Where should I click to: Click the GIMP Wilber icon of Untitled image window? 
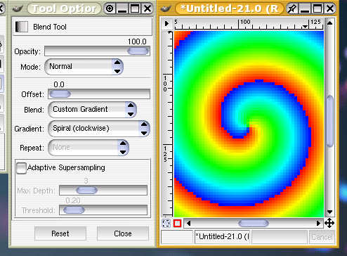pyautogui.click(x=166, y=9)
